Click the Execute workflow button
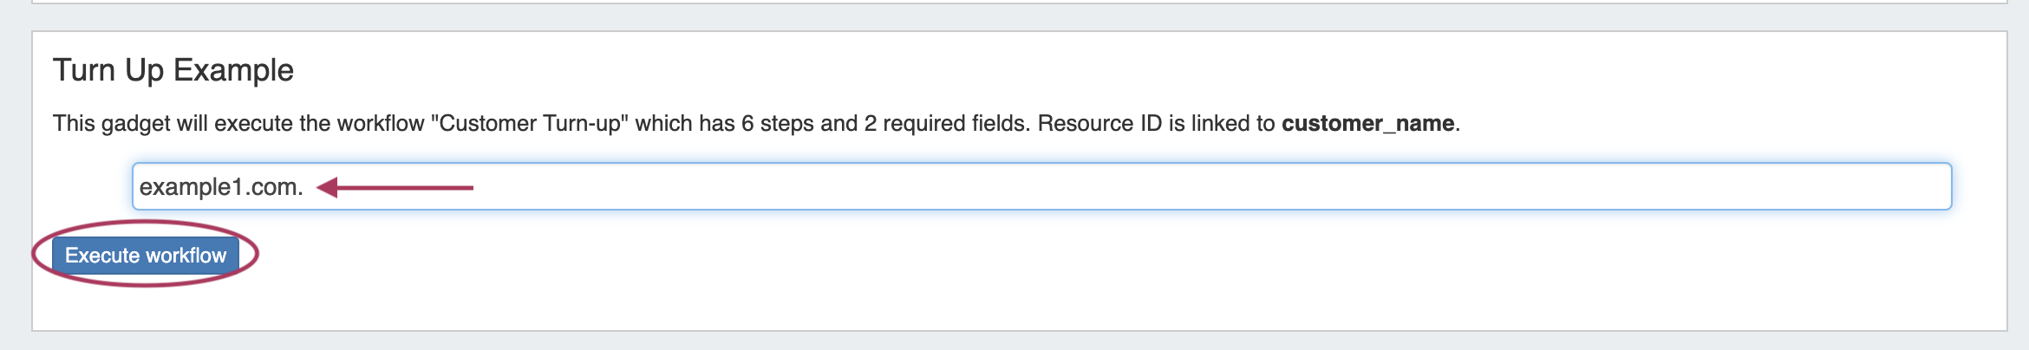This screenshot has width=2029, height=350. tap(145, 256)
